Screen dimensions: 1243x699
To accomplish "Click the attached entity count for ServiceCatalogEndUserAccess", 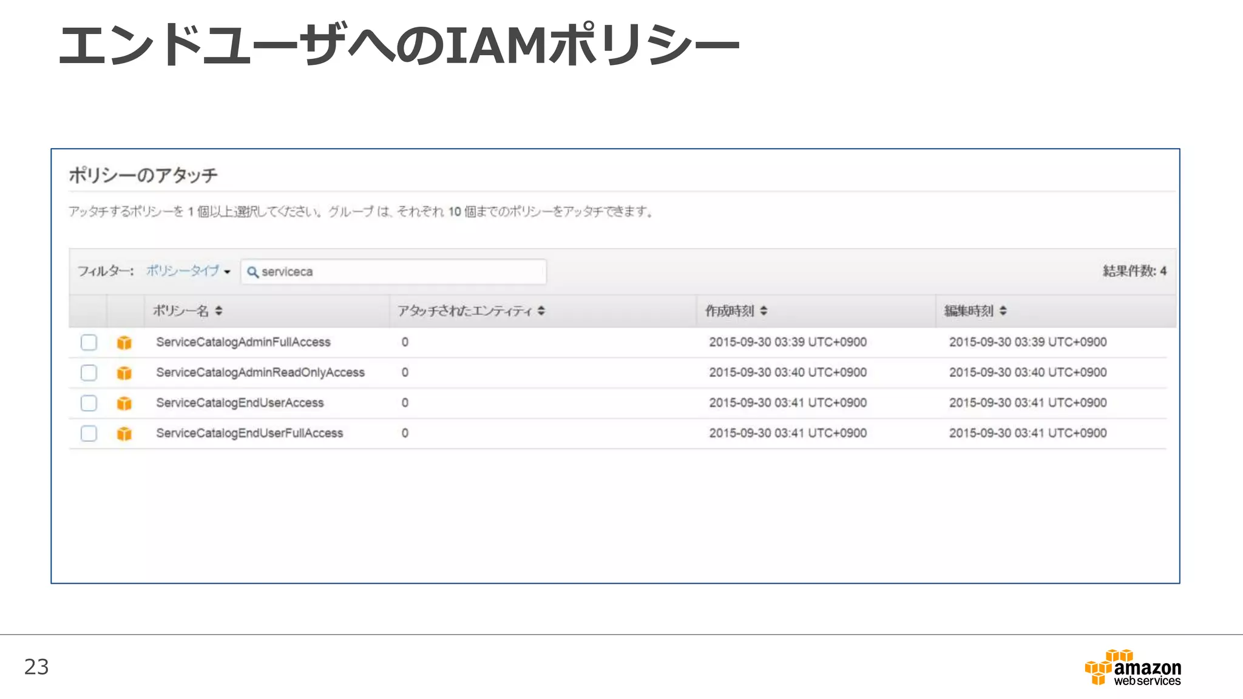I will coord(405,403).
